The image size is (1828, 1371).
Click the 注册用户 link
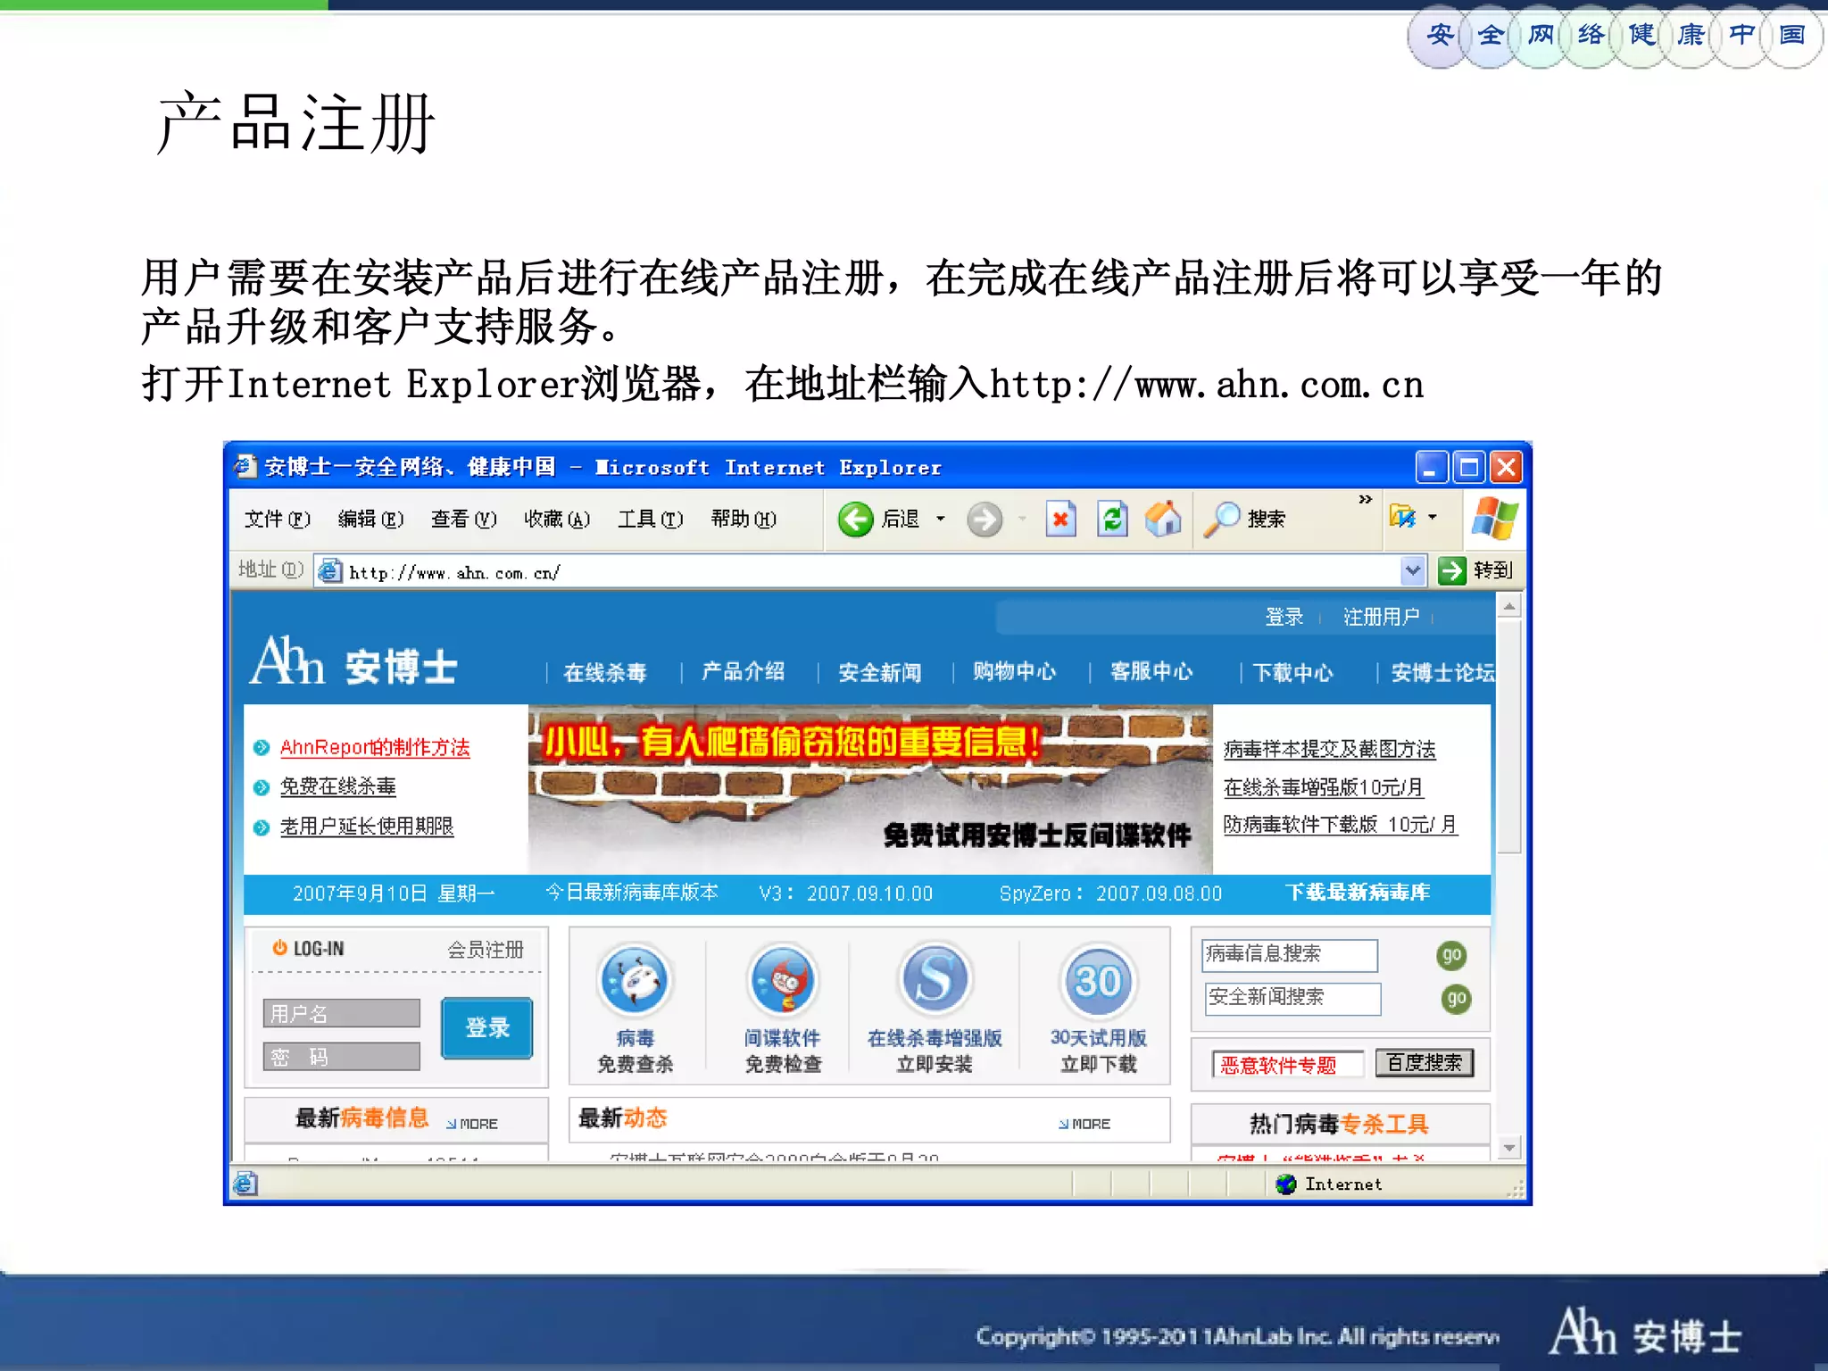(x=1381, y=617)
